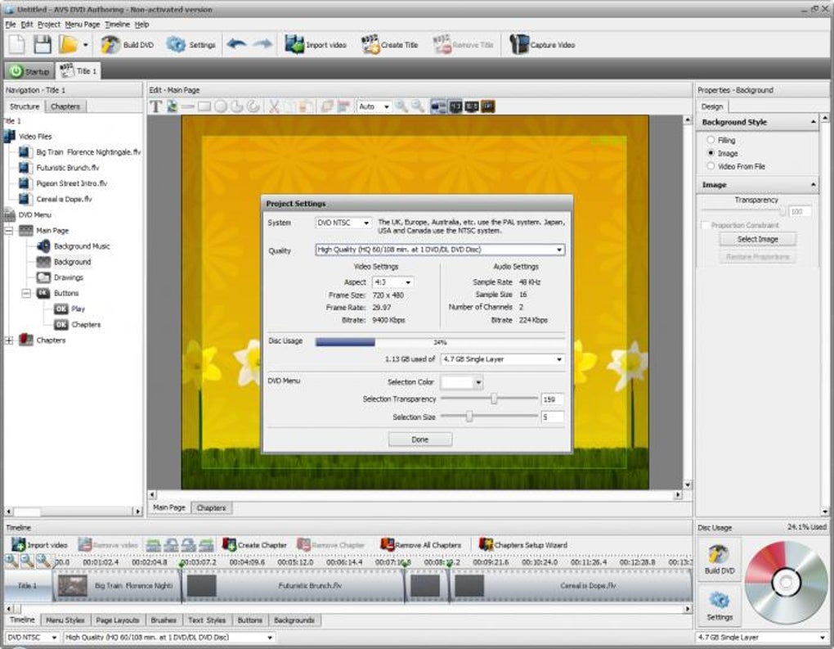This screenshot has height=649, width=834.
Task: Click the Done button
Action: click(x=420, y=439)
